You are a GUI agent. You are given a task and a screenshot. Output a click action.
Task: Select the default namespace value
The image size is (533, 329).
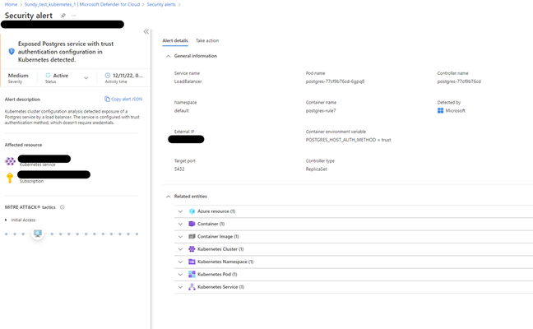pyautogui.click(x=182, y=110)
